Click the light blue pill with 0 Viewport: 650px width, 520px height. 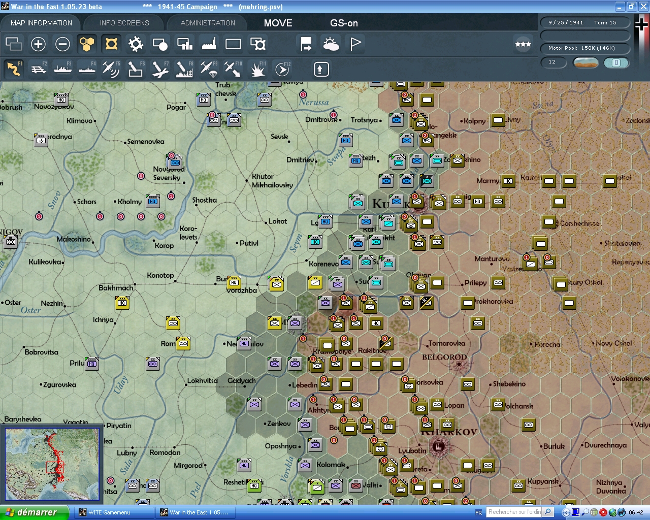click(x=616, y=62)
